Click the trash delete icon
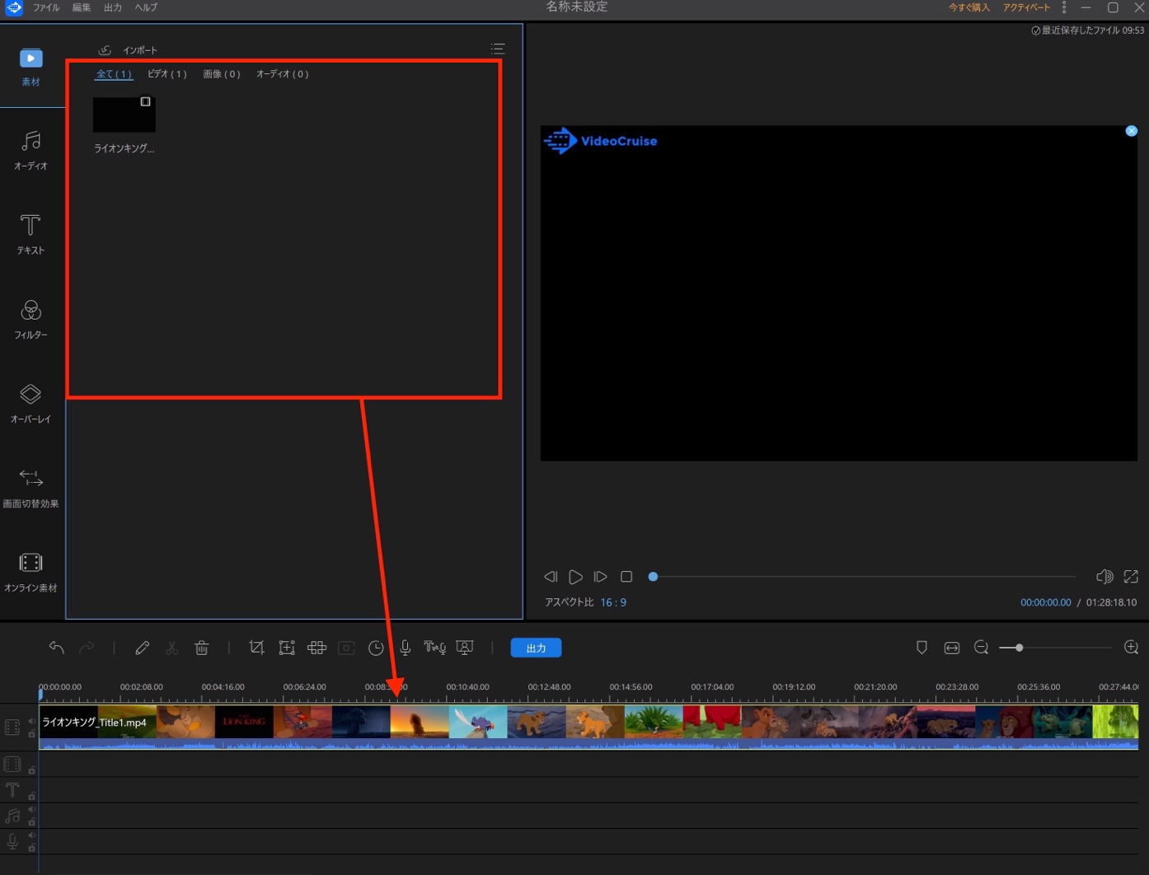 [x=202, y=648]
